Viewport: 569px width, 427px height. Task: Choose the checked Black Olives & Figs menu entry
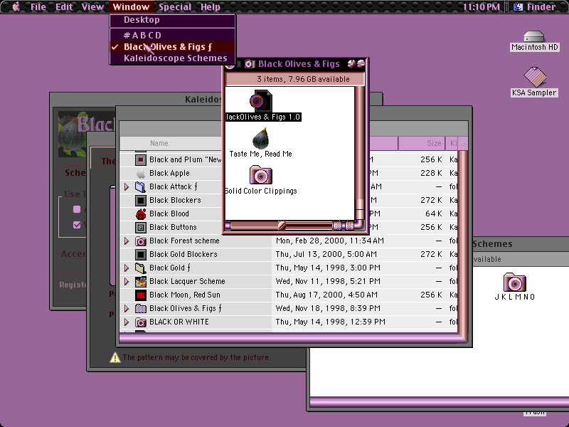(x=173, y=47)
